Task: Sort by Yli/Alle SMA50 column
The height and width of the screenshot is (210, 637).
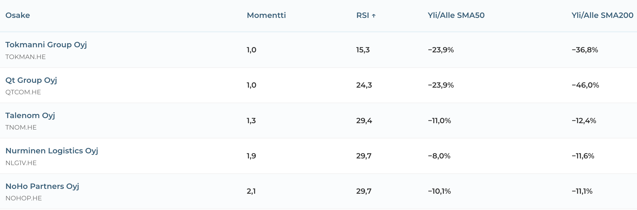Action: (456, 15)
